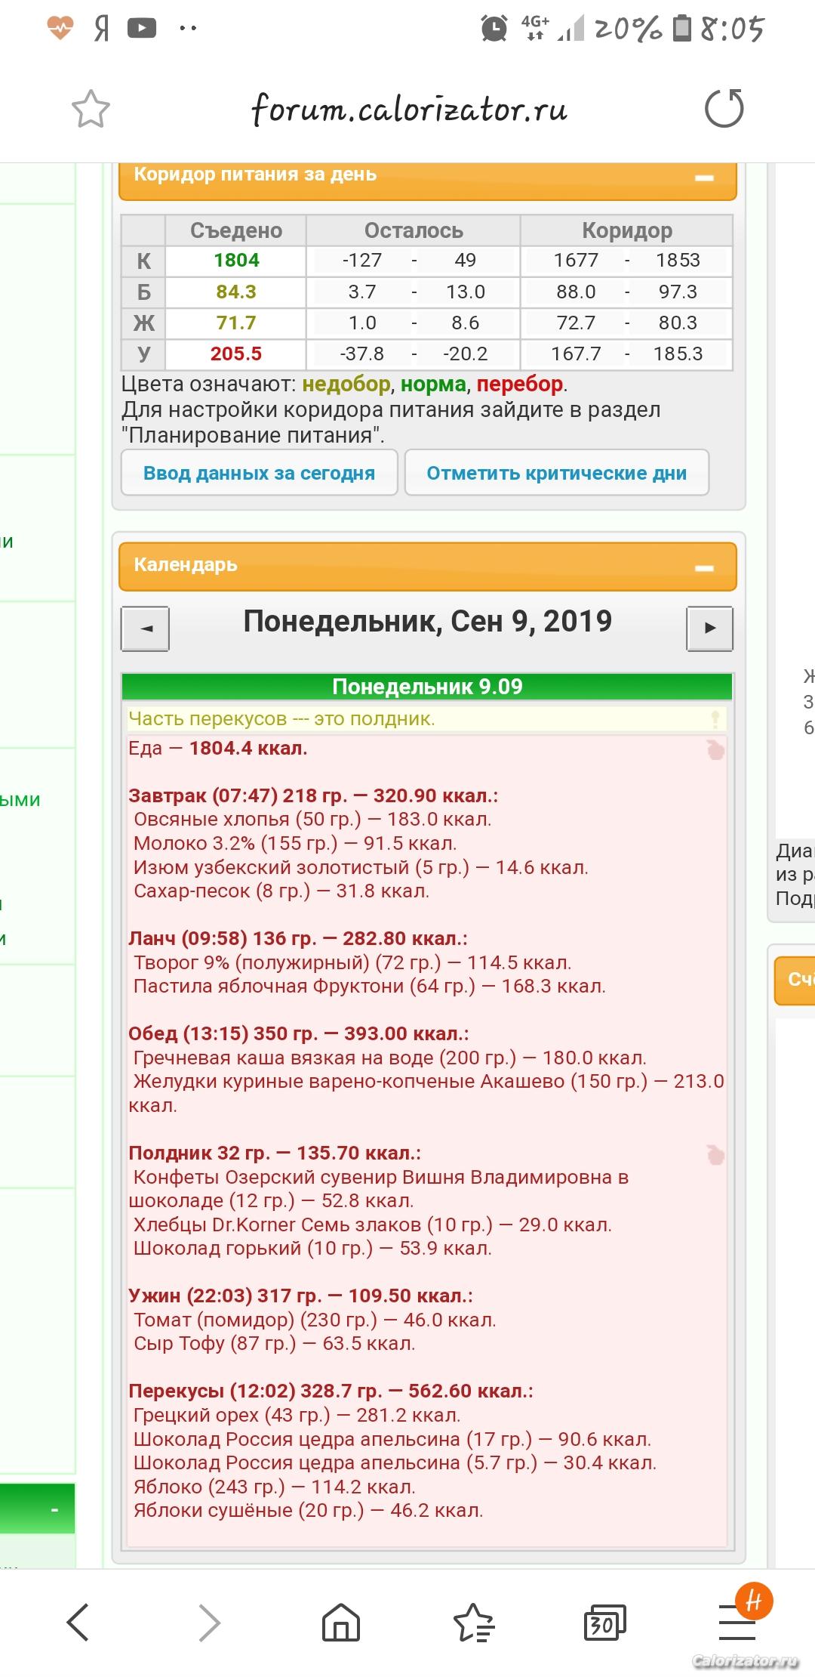Tap the browser forward arrow

[x=209, y=1621]
